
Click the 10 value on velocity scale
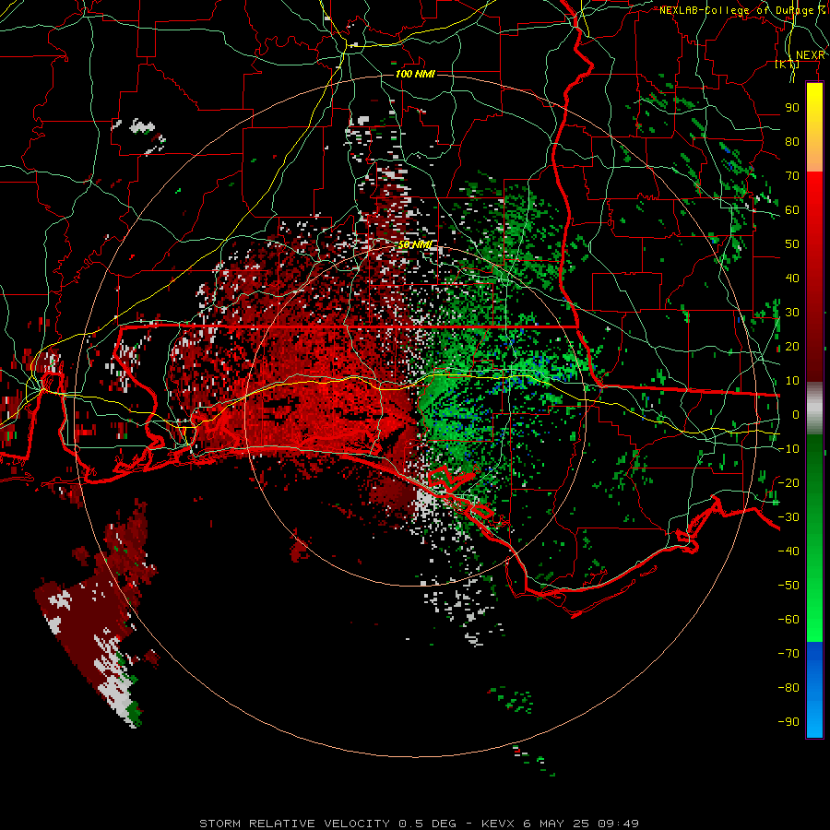pyautogui.click(x=792, y=381)
